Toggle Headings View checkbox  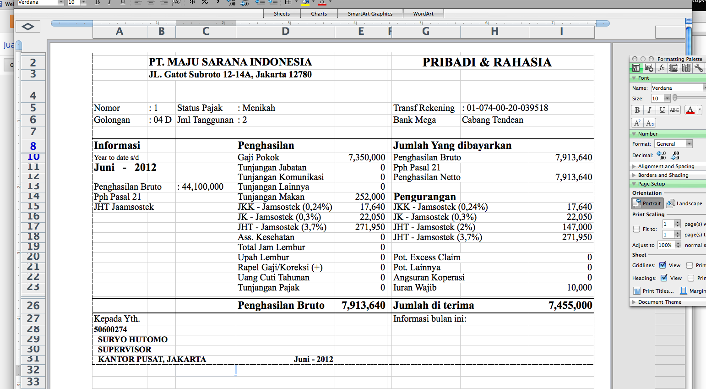664,278
